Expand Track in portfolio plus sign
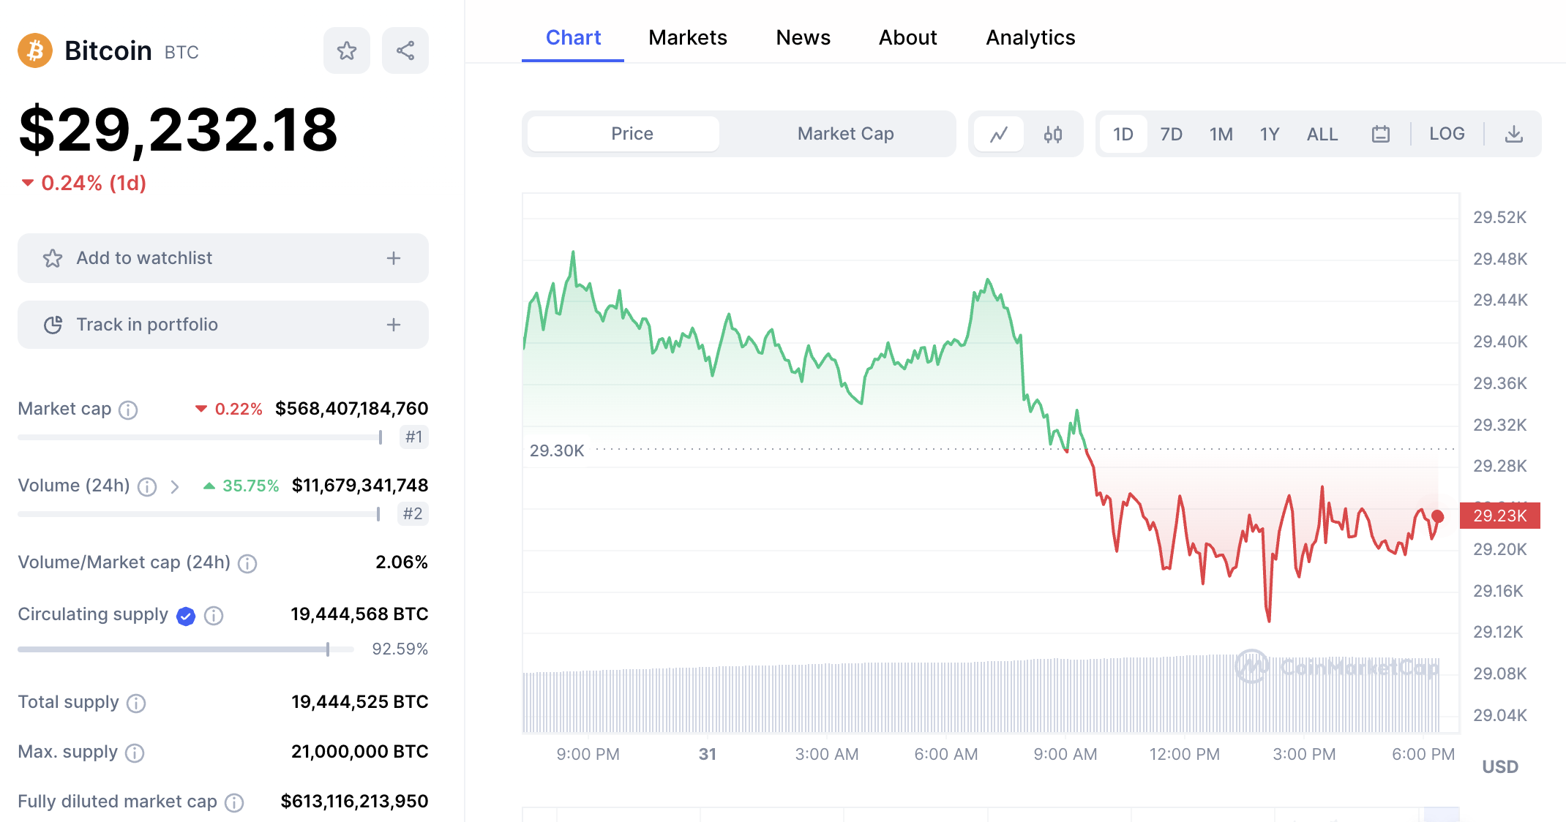 [x=394, y=325]
